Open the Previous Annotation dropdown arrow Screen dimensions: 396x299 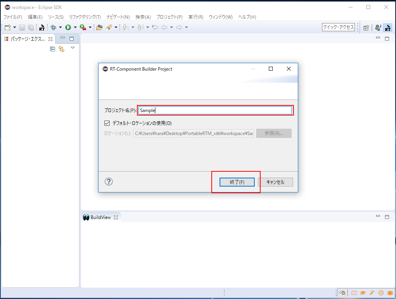coord(148,27)
